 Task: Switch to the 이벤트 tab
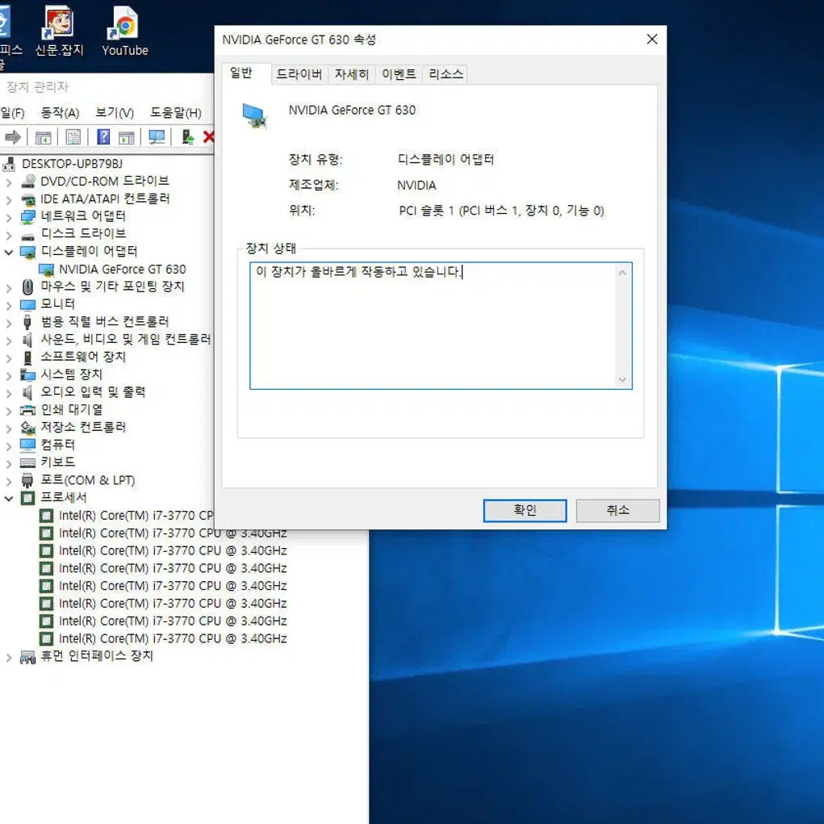399,74
